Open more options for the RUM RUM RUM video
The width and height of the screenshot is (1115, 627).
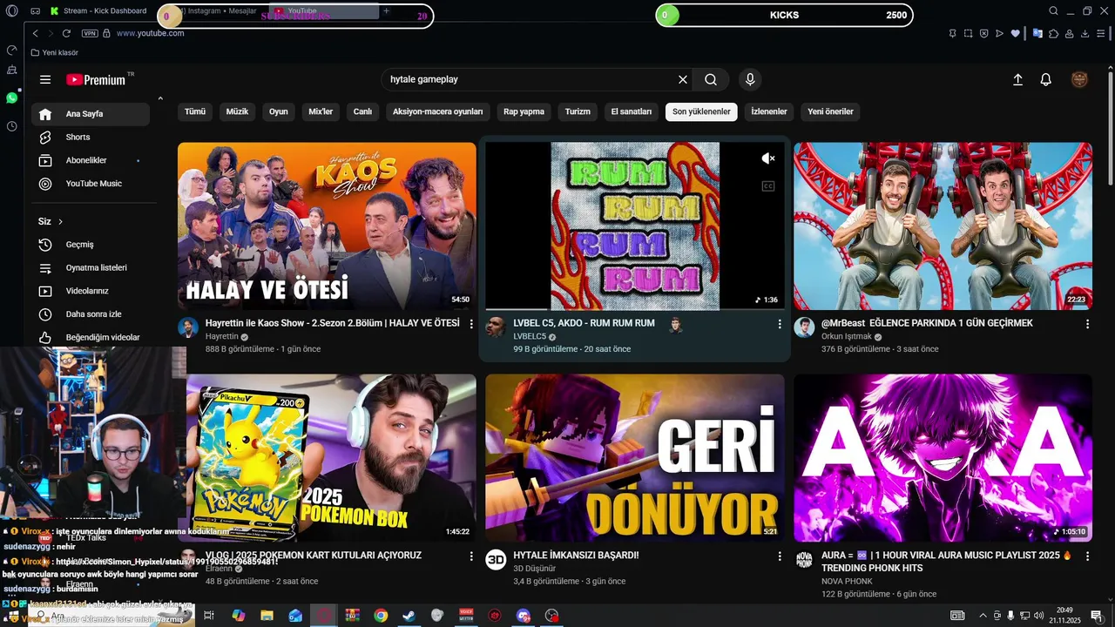pyautogui.click(x=780, y=324)
